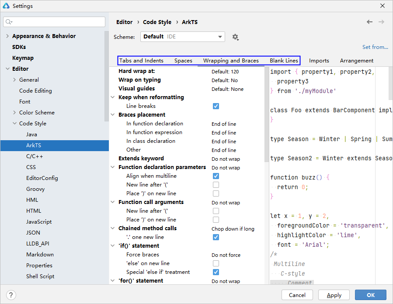393x304 pixels.
Task: Select EditorConfig in the tree
Action: [x=42, y=178]
